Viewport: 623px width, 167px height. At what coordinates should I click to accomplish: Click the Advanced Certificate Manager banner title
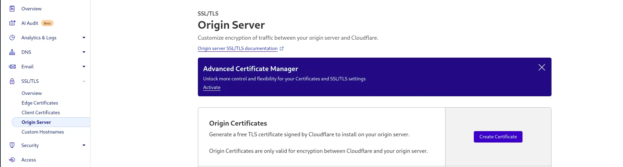pyautogui.click(x=250, y=69)
